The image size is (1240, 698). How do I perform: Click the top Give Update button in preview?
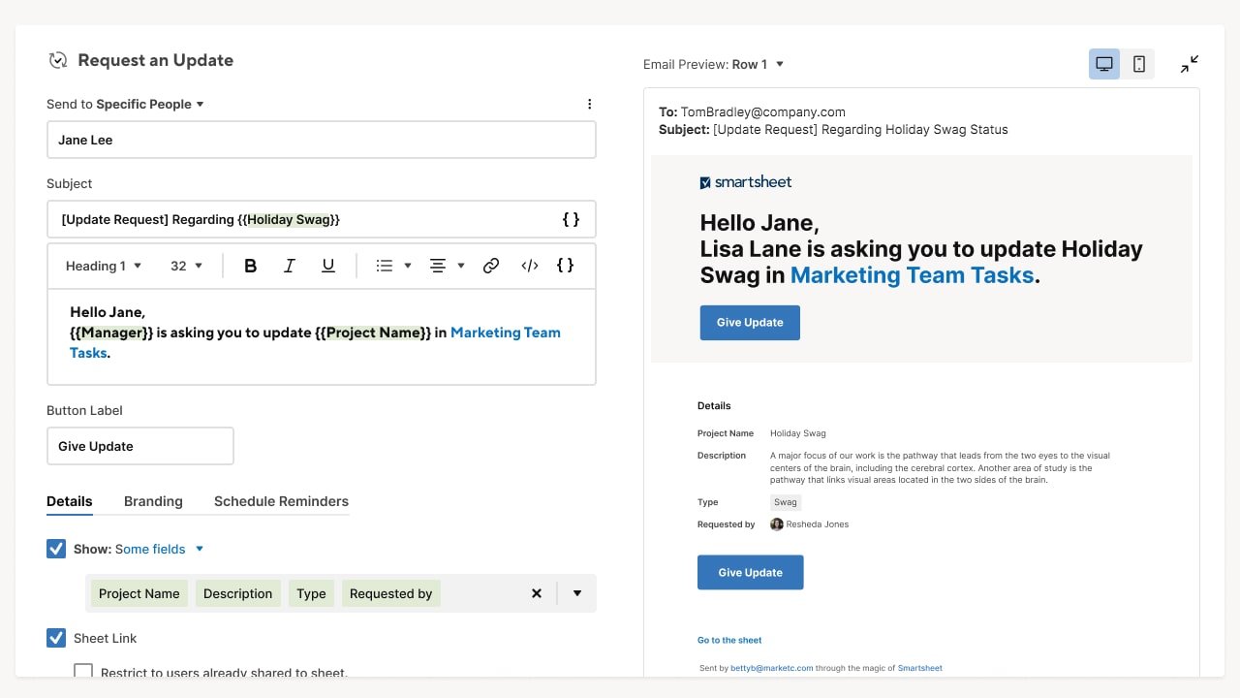pyautogui.click(x=750, y=323)
